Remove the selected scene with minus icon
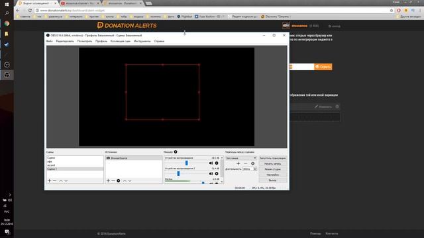 (x=54, y=180)
